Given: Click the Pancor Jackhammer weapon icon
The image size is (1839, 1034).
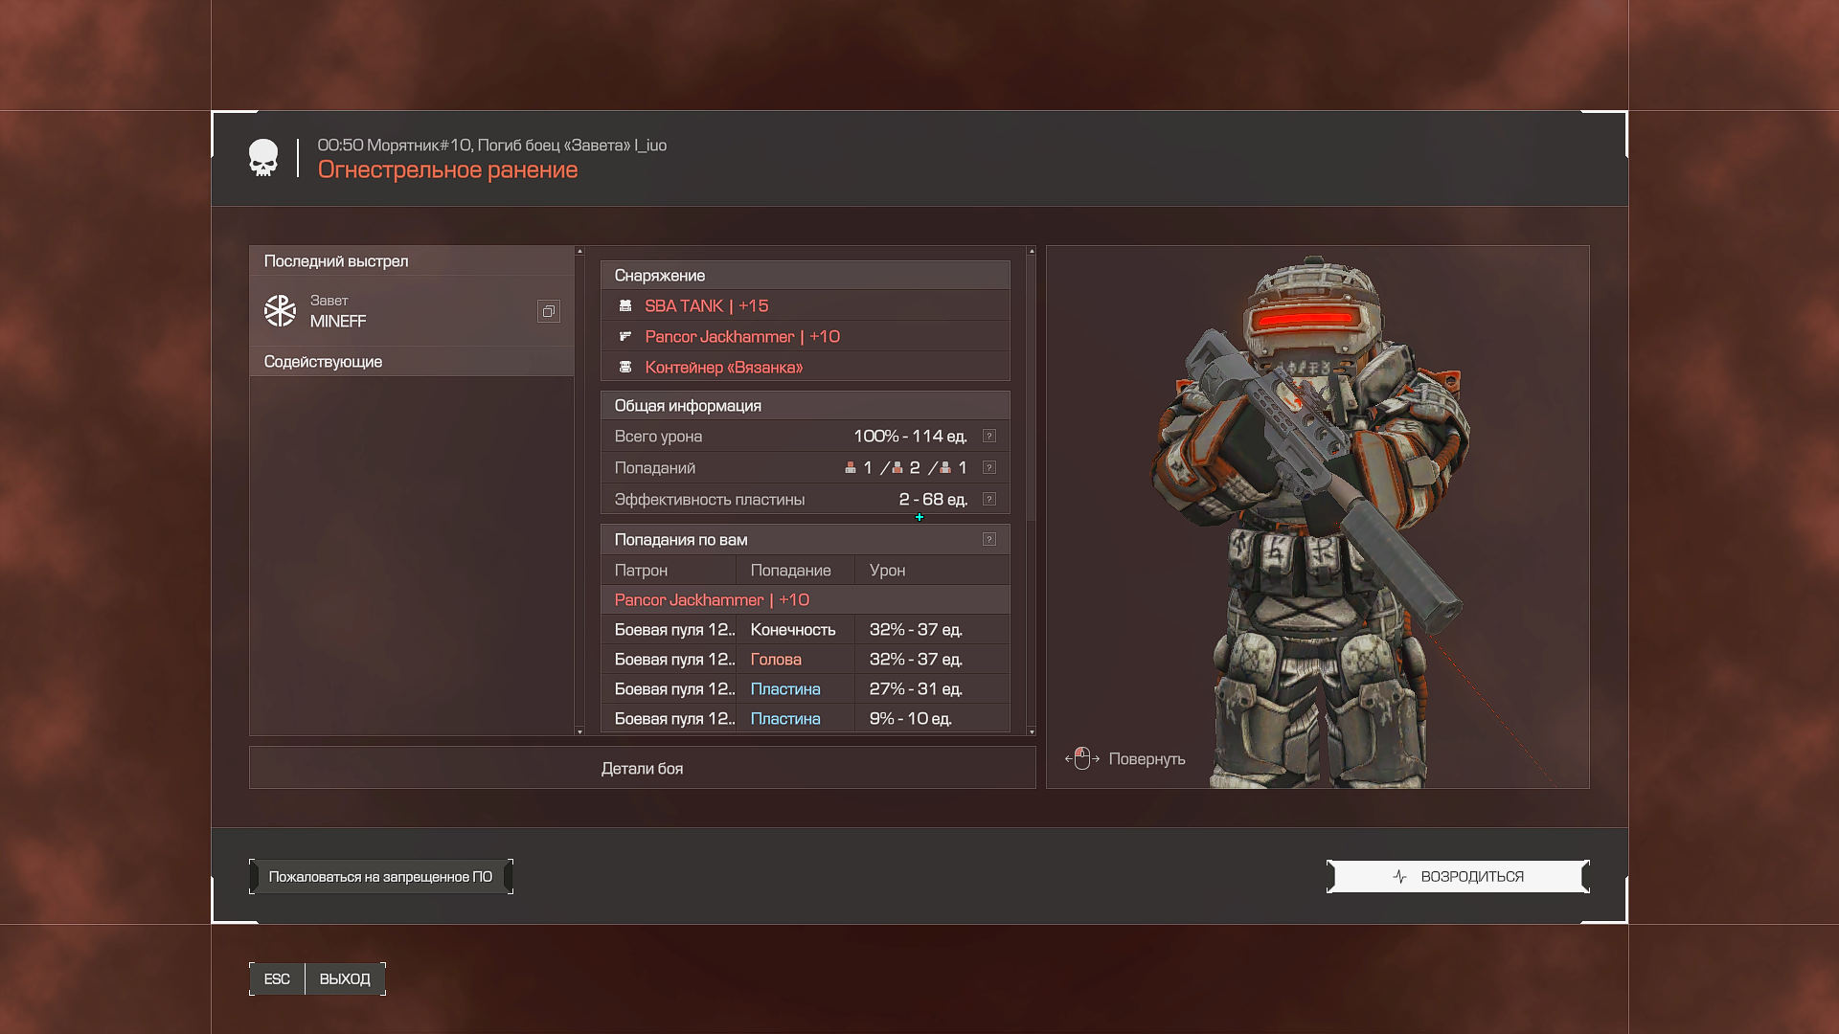Looking at the screenshot, I should pos(625,337).
